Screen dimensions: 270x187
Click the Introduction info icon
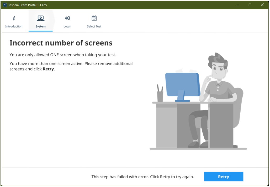tap(13, 18)
